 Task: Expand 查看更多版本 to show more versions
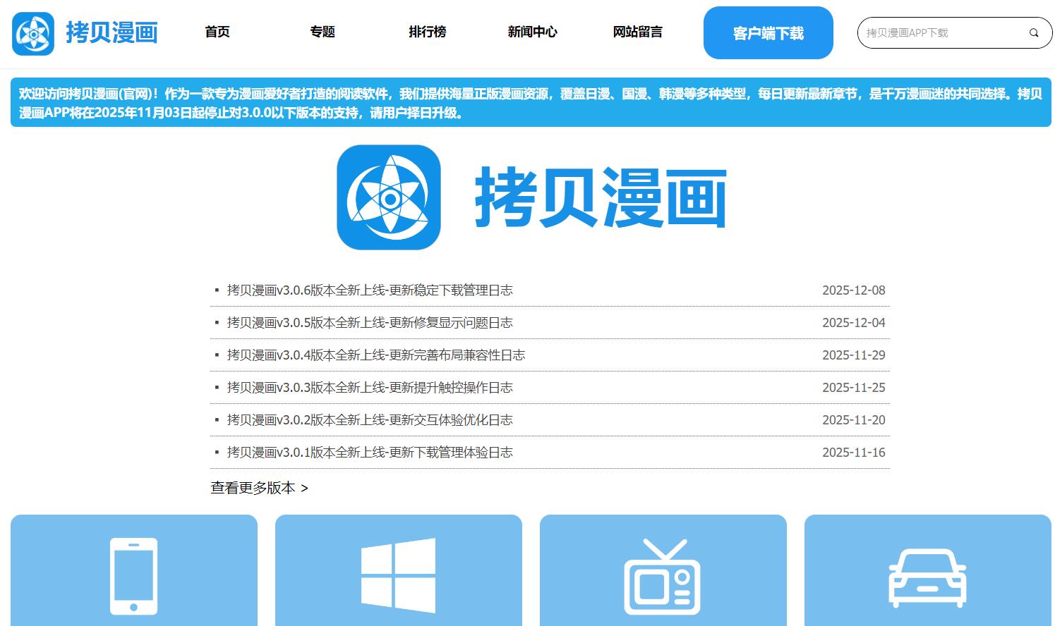coord(258,487)
